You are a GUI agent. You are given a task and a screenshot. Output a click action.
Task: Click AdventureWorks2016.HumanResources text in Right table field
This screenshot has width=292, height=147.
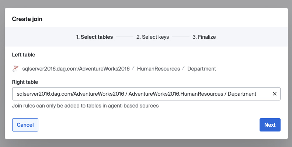pos(176,94)
